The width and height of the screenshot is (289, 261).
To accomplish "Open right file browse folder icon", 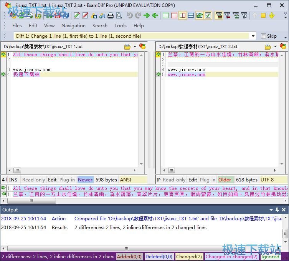I will coord(268,47).
